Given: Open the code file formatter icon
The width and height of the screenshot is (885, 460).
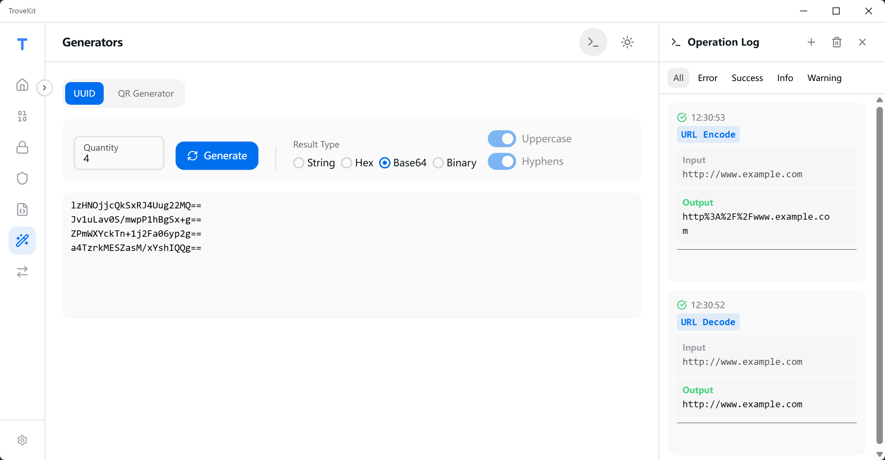Looking at the screenshot, I should [22, 209].
